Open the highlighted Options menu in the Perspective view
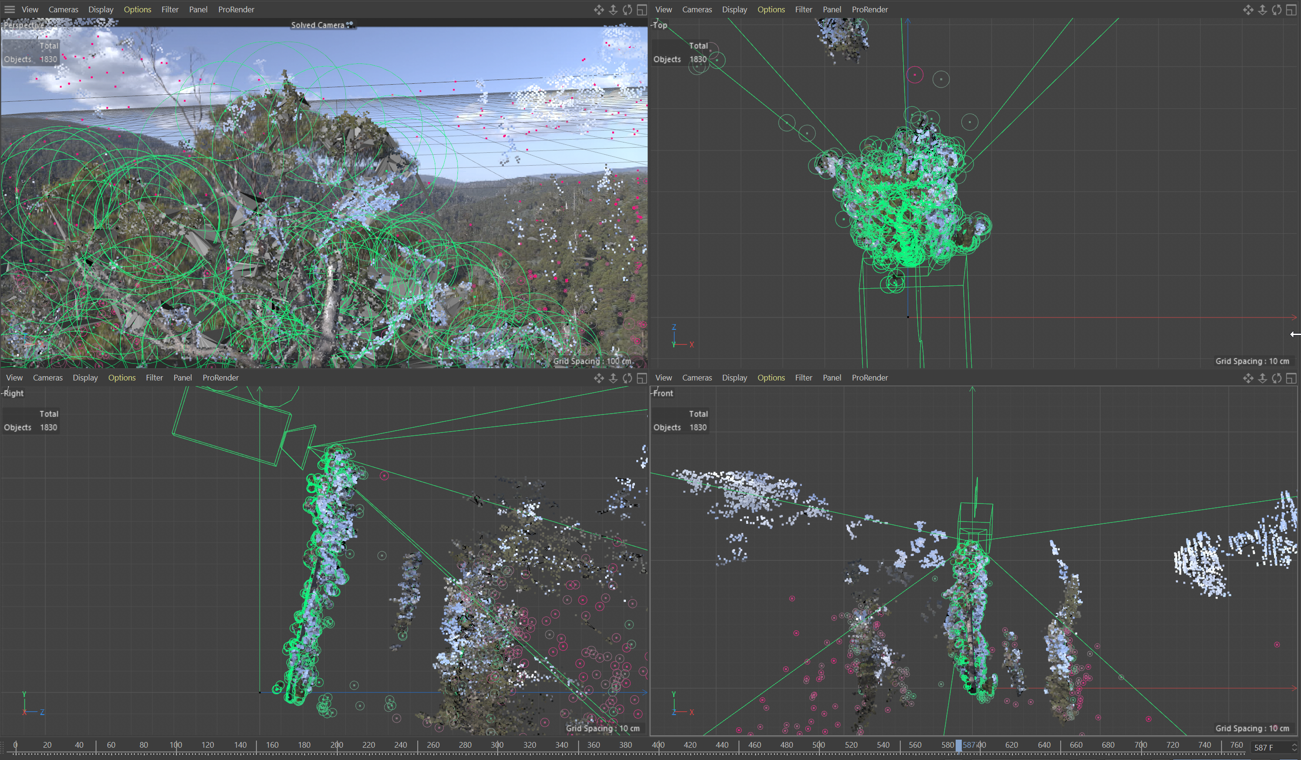Image resolution: width=1301 pixels, height=760 pixels. [x=137, y=9]
